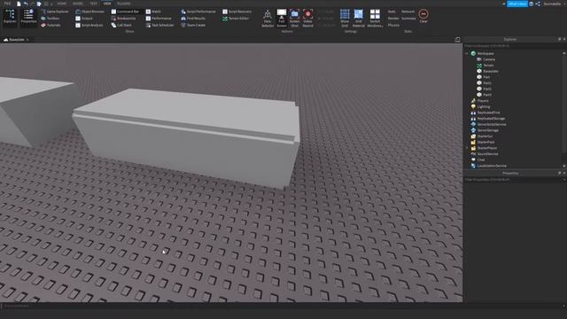Image resolution: width=567 pixels, height=319 pixels.
Task: Open the FILE menu
Action: [7, 4]
